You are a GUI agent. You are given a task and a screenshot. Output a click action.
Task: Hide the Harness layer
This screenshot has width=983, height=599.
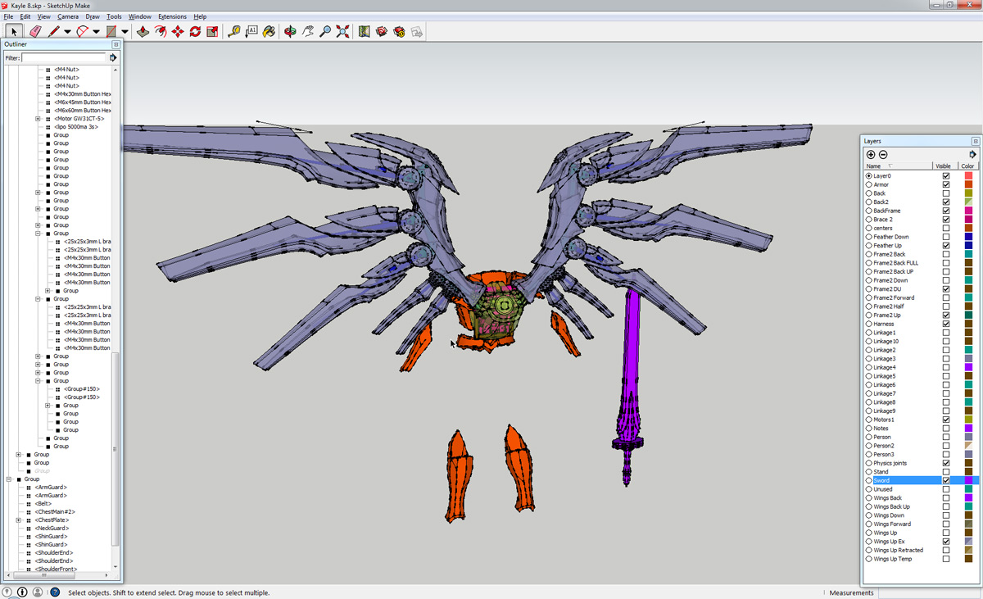pos(946,324)
